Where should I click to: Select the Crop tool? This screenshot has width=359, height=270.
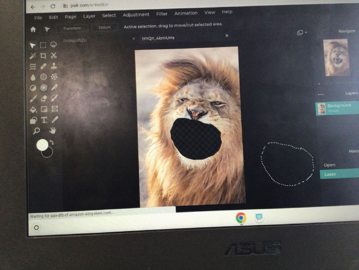[43, 55]
